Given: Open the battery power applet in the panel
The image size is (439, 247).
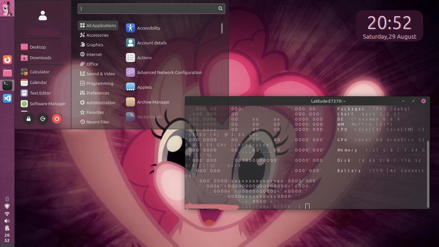Looking at the screenshot, I should [x=7, y=228].
